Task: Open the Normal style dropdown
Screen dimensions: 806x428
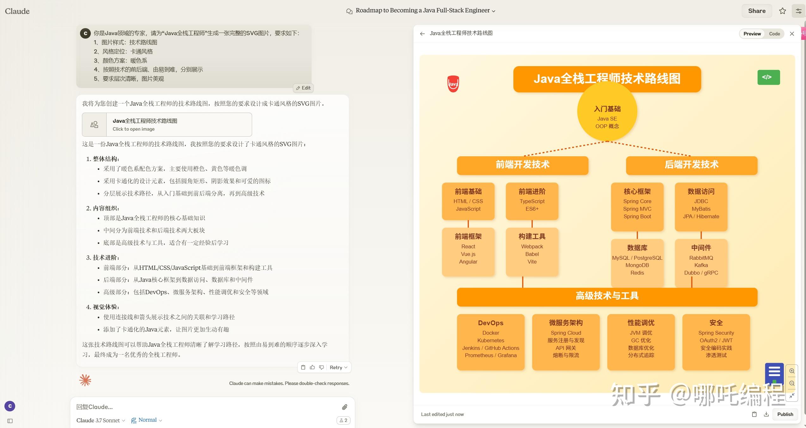Action: pos(147,420)
